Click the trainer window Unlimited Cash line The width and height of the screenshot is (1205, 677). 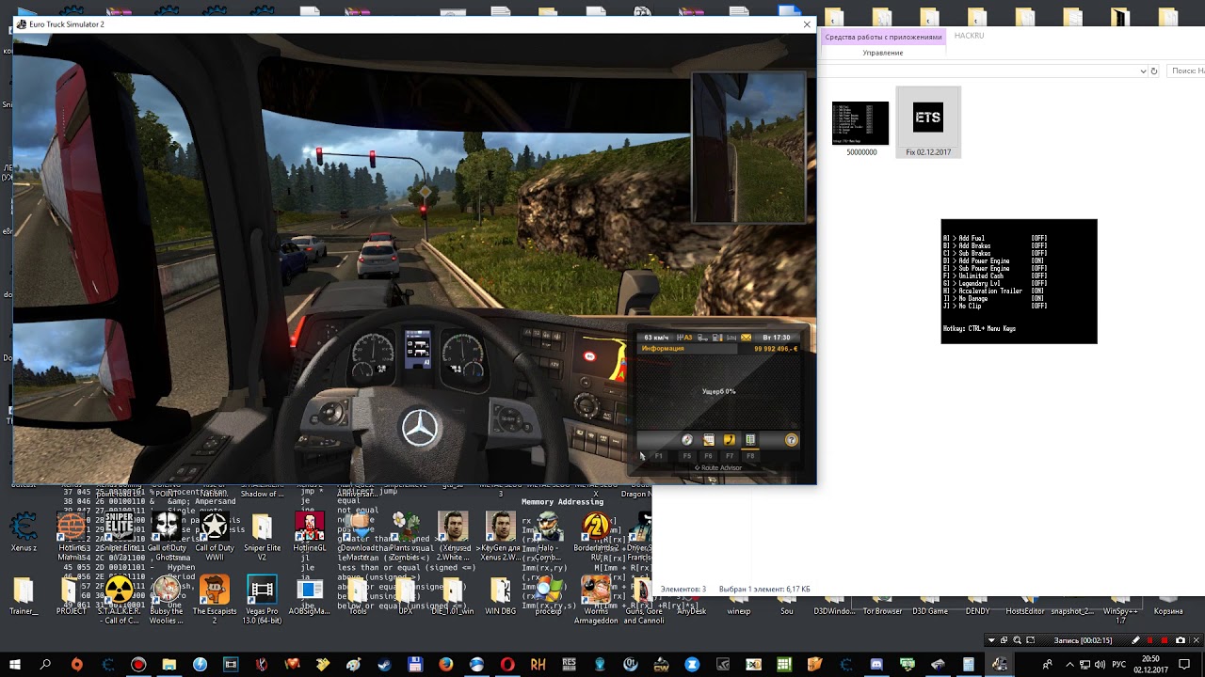994,276
